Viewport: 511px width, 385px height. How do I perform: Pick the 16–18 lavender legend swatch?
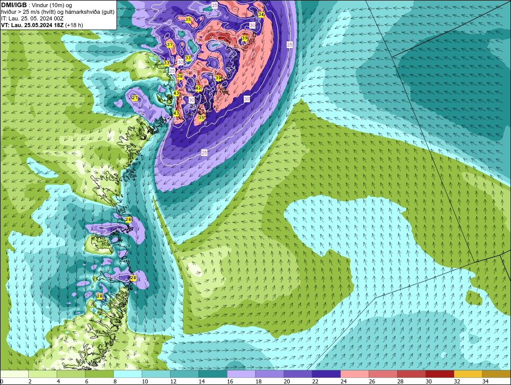(241, 374)
